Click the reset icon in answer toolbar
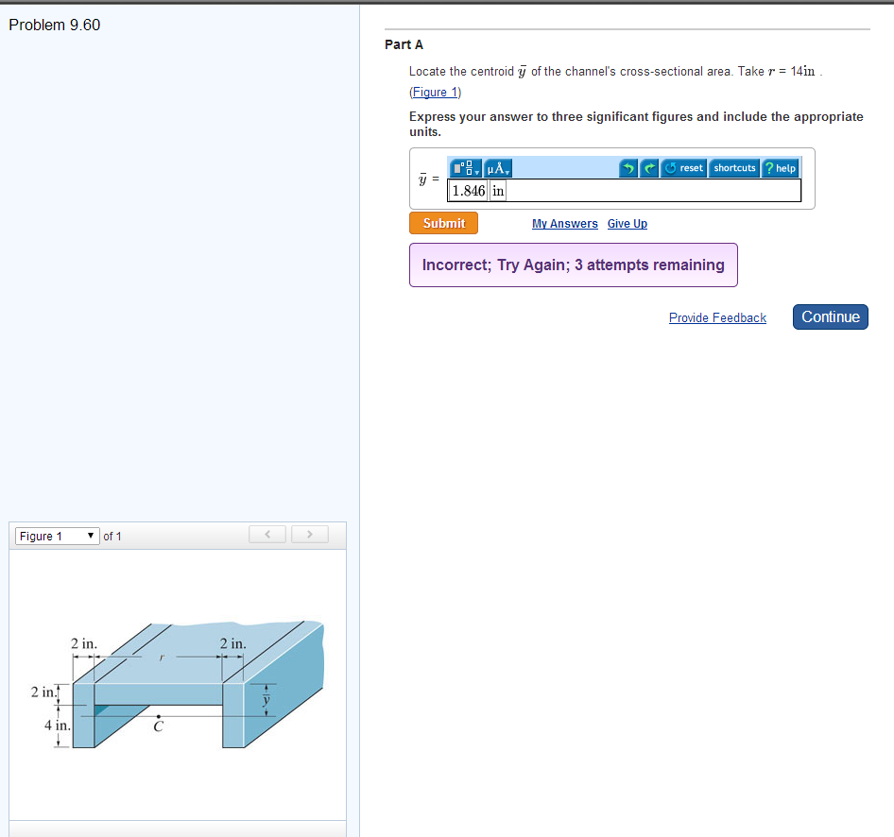The height and width of the screenshot is (837, 894). tap(683, 168)
